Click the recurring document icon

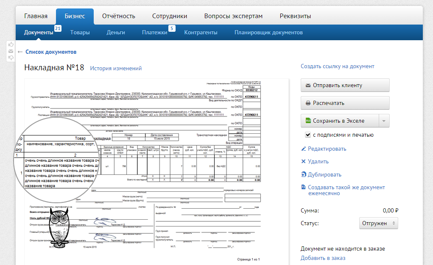pos(304,187)
